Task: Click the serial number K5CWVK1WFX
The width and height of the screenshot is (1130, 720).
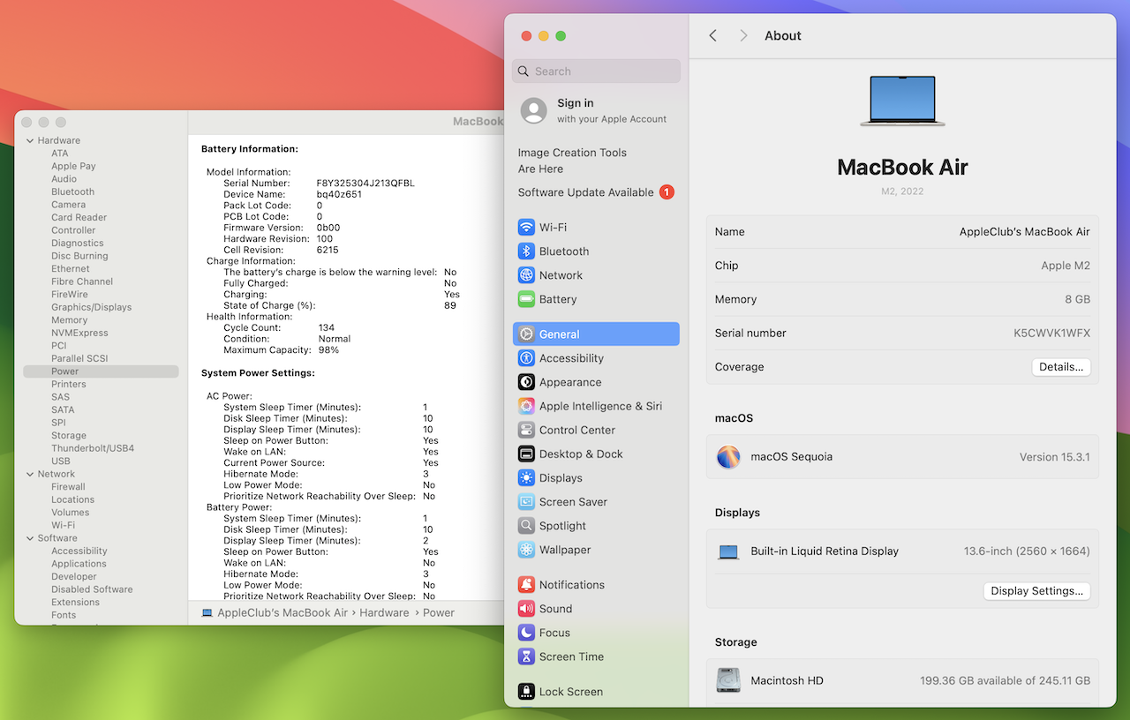Action: click(x=1051, y=334)
